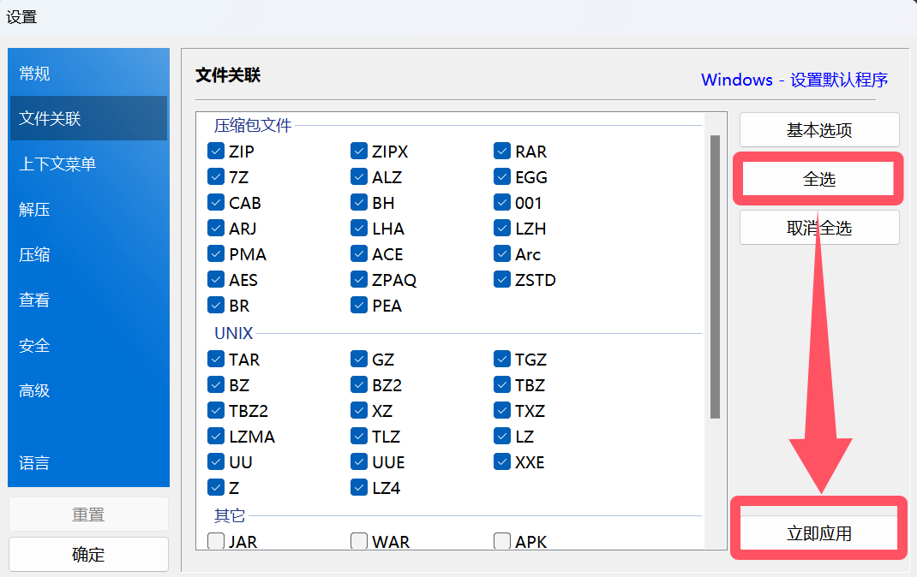Viewport: 917px width, 577px height.
Task: Check the APK checkbox
Action: tap(502, 541)
